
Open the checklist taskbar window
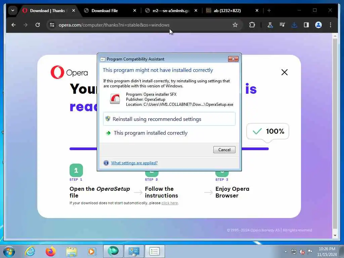coord(155,251)
